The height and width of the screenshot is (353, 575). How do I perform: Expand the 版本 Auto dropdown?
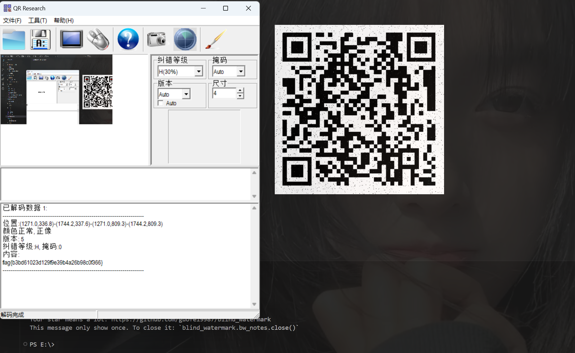[186, 94]
